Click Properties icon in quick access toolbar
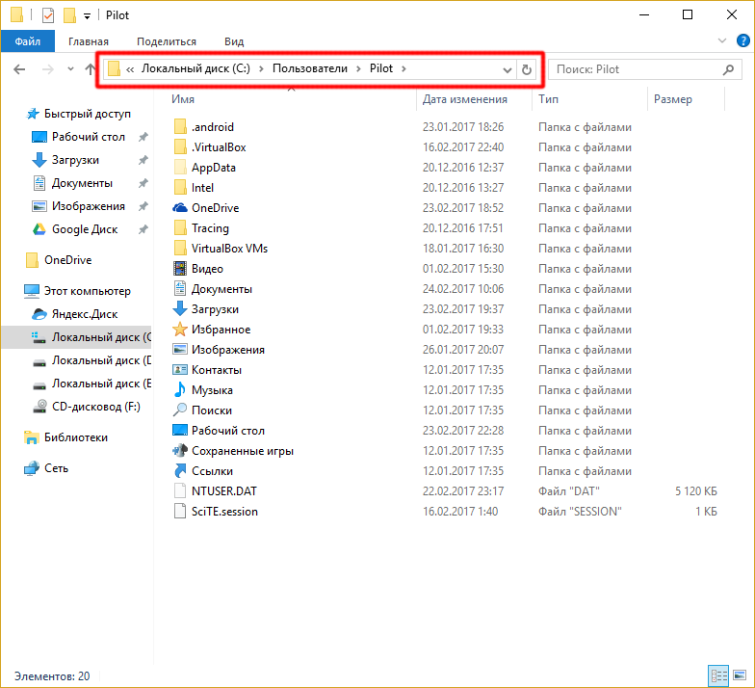 [x=48, y=15]
